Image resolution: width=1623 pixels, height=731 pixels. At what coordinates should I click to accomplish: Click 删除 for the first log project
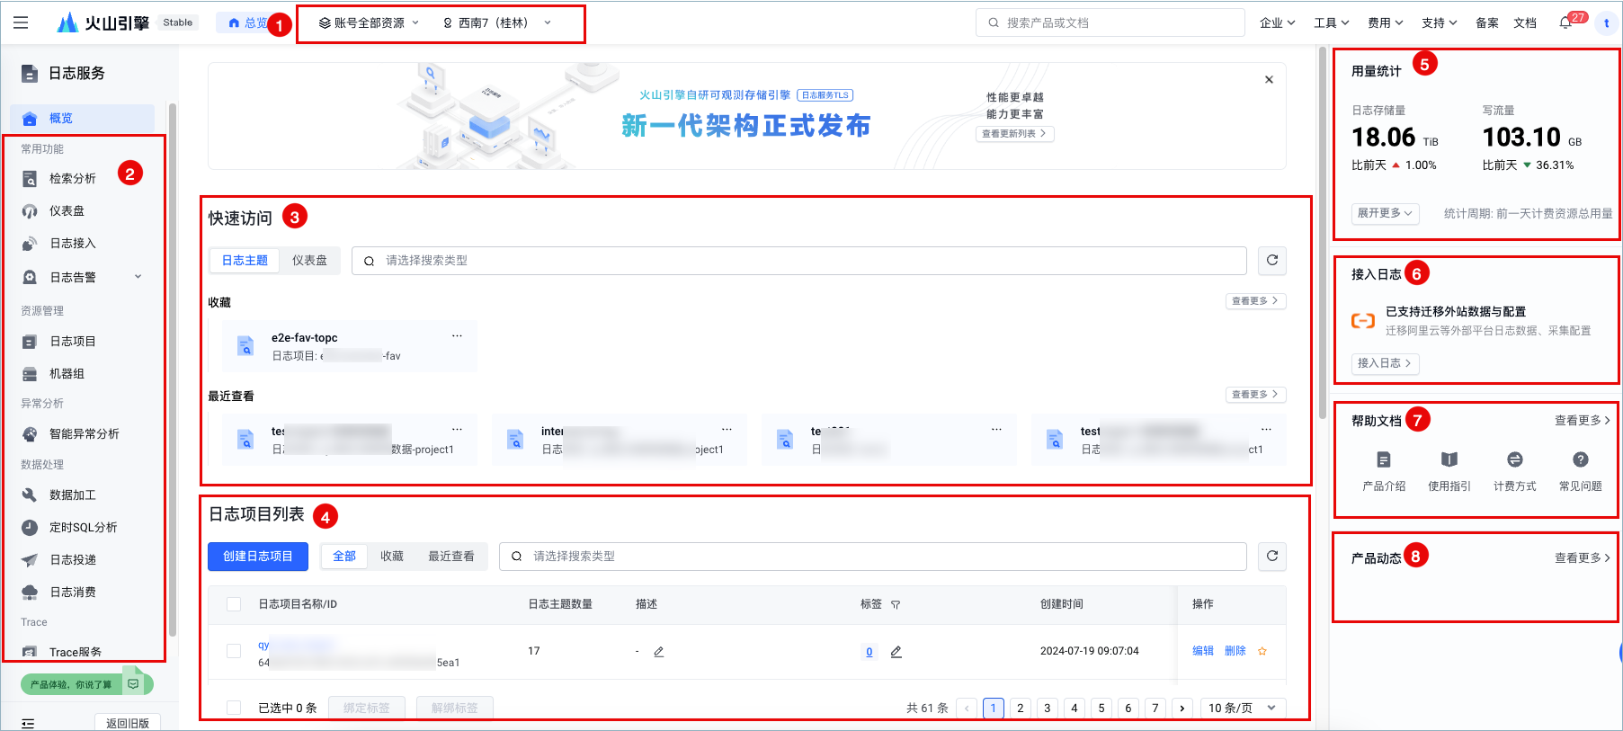point(1235,651)
